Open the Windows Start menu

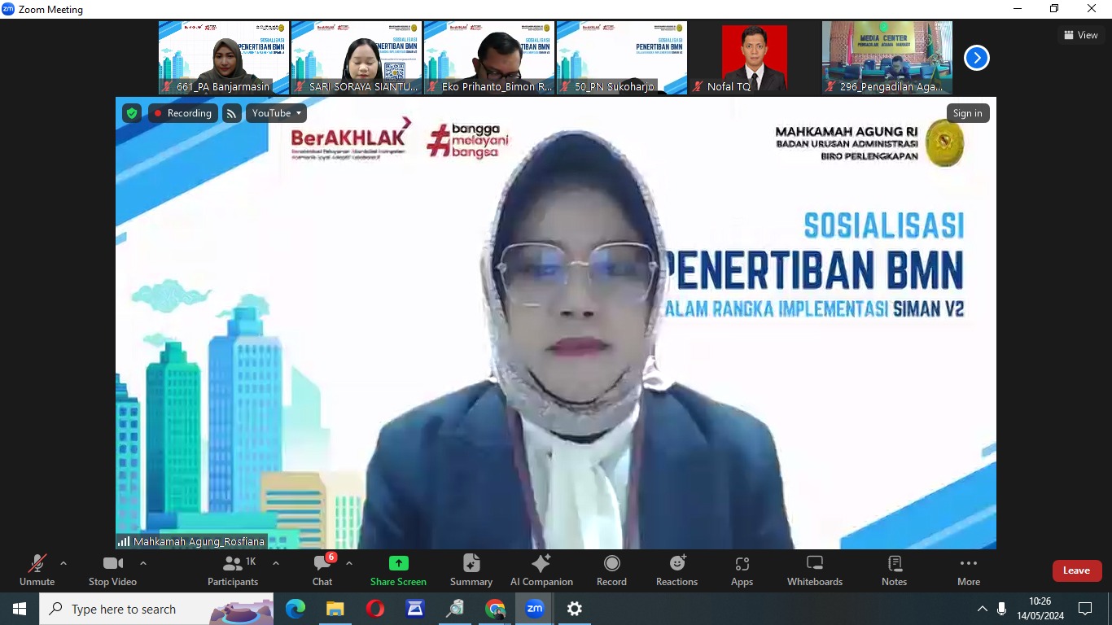[x=20, y=609]
